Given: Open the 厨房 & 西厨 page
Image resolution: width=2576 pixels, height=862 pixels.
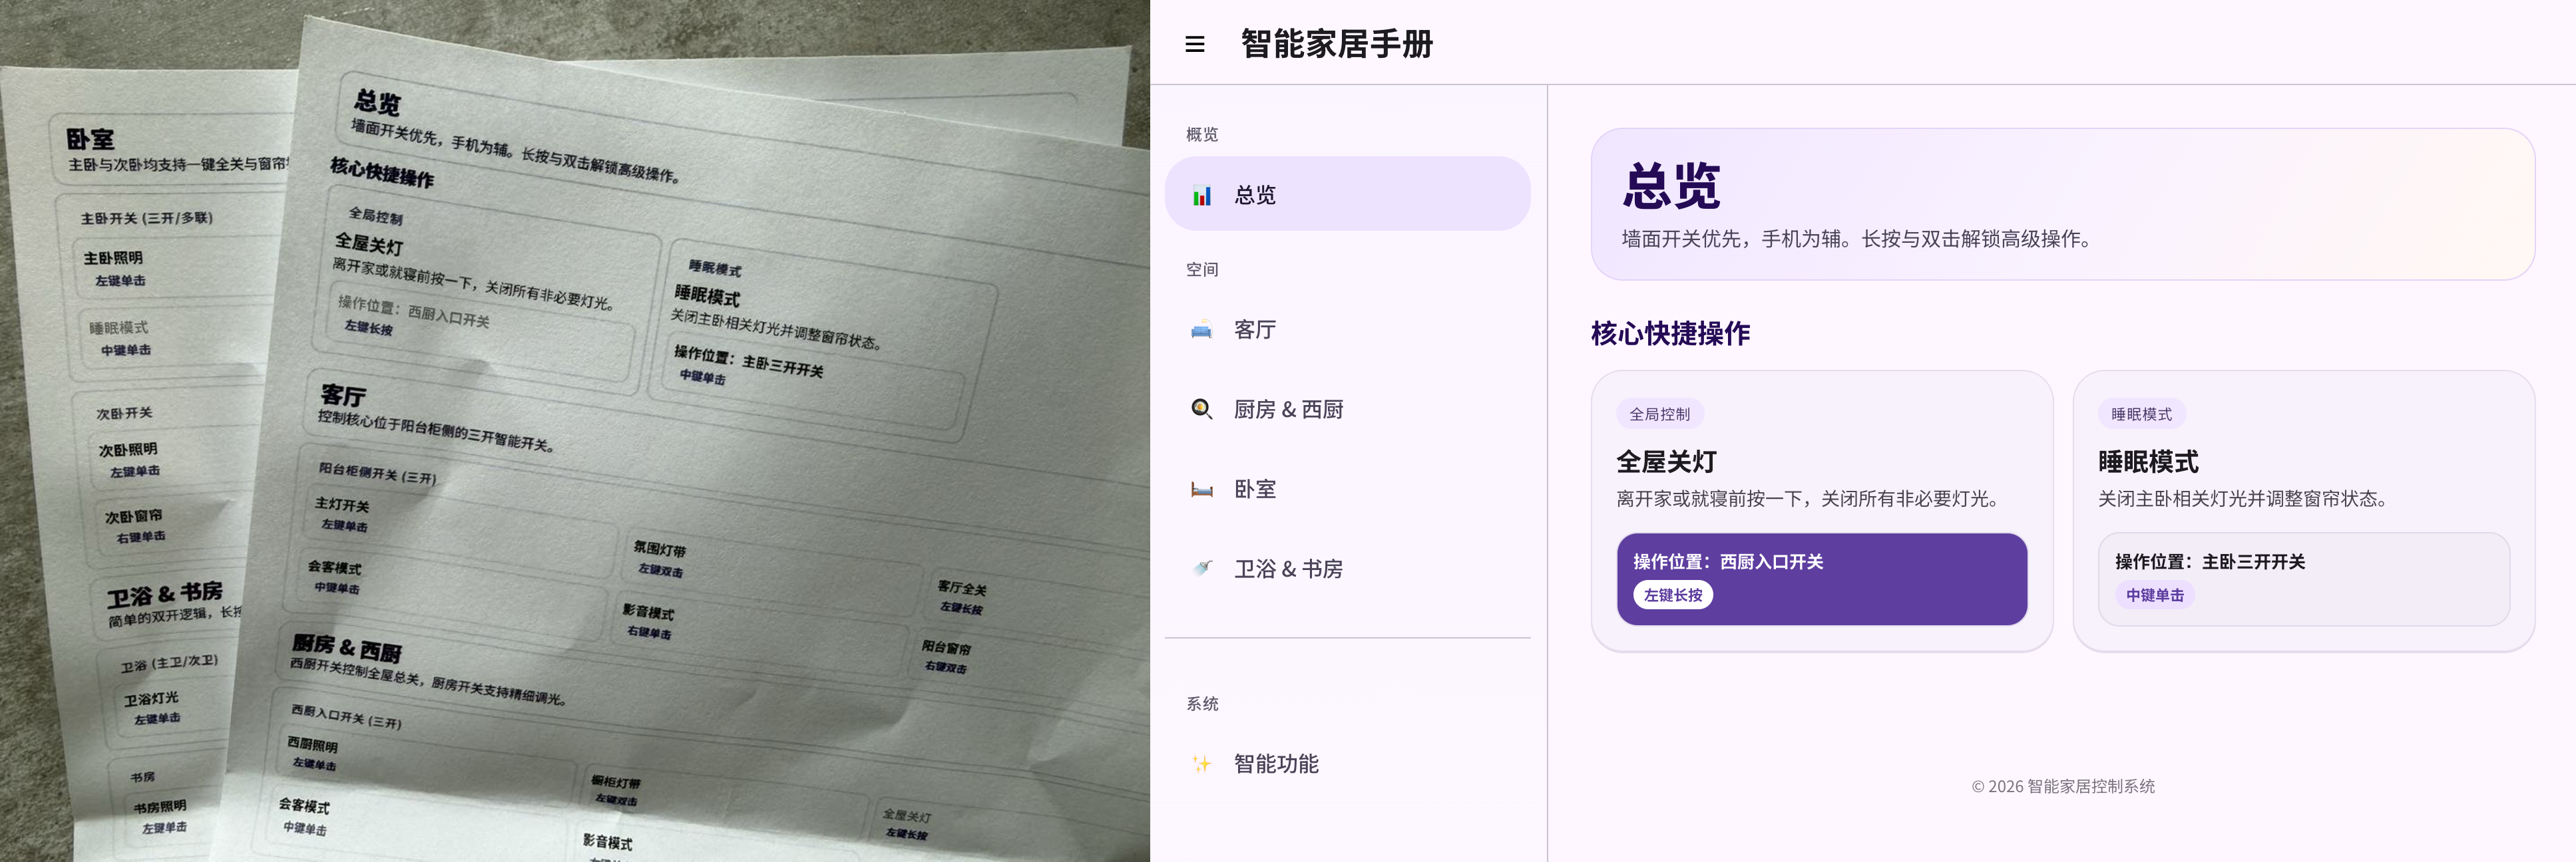Looking at the screenshot, I should point(1288,410).
